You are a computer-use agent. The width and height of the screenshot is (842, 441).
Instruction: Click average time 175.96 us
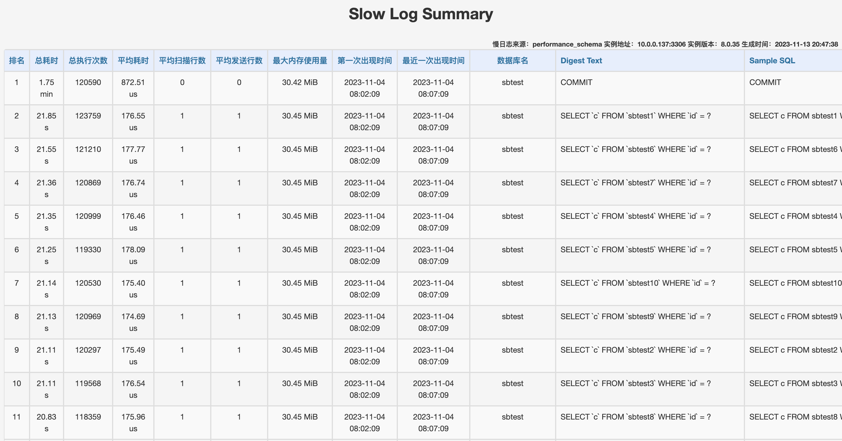133,422
